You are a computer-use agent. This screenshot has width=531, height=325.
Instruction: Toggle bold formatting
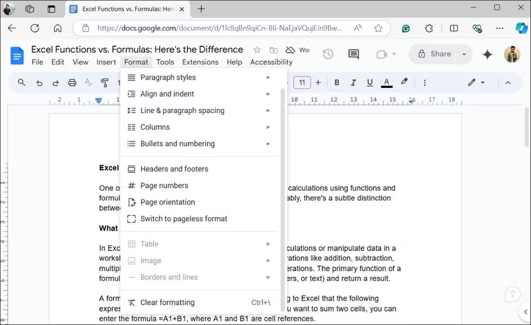click(337, 82)
